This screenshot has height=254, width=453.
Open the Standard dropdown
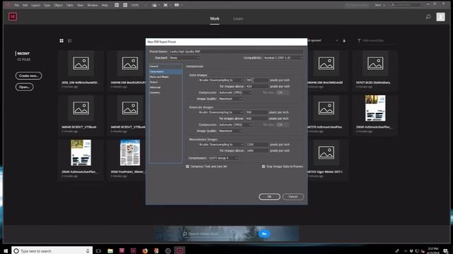coord(184,58)
